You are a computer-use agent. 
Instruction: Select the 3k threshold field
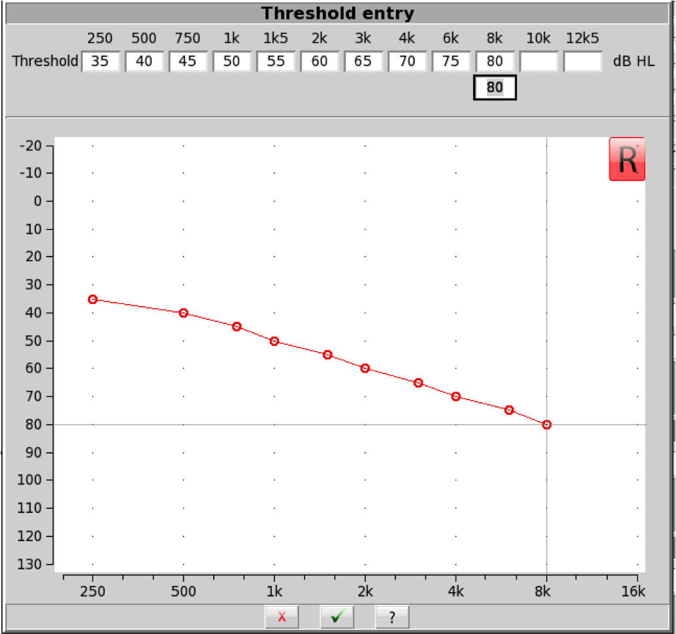[363, 61]
